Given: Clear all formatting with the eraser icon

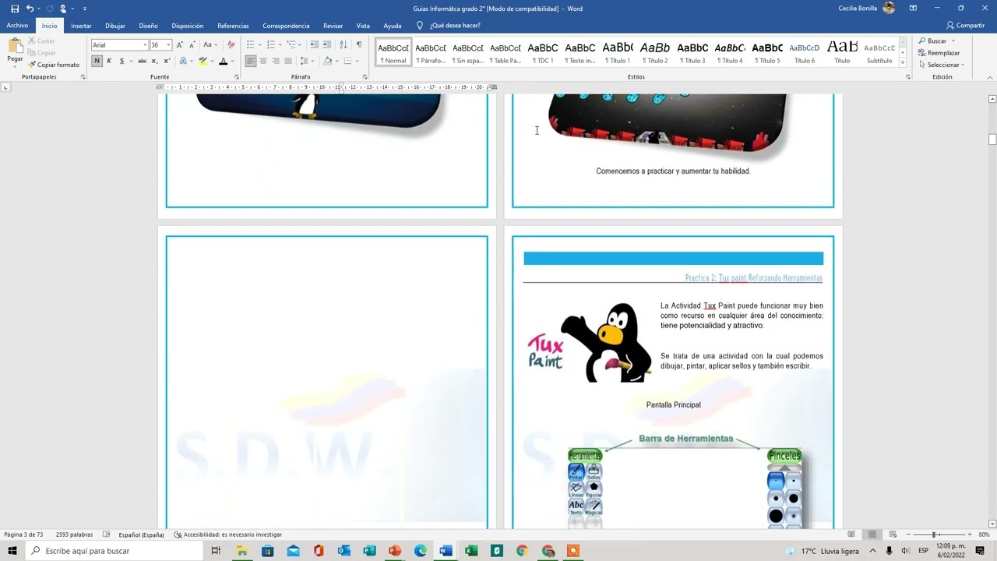Looking at the screenshot, I should pos(231,45).
